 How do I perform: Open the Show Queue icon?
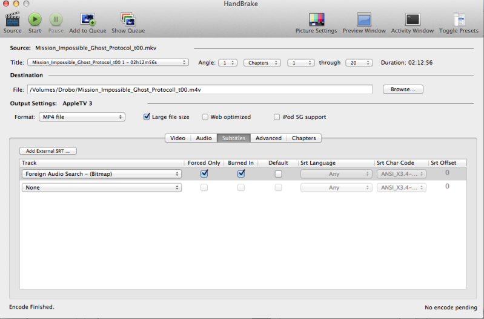[128, 19]
